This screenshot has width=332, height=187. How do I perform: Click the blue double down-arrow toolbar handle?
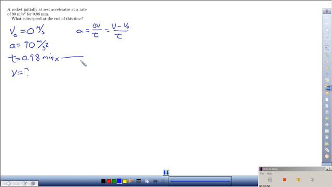tap(166, 172)
